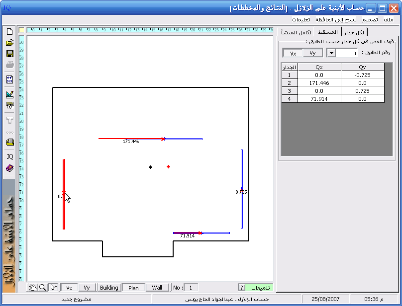402x306 pixels.
Task: Select the drawing triangle ruler icon
Action: click(9, 94)
